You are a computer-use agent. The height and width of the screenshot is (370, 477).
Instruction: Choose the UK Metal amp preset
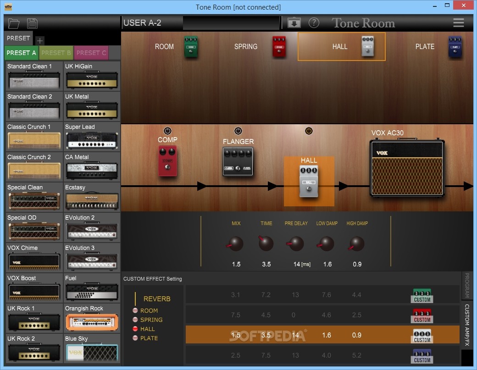(92, 106)
